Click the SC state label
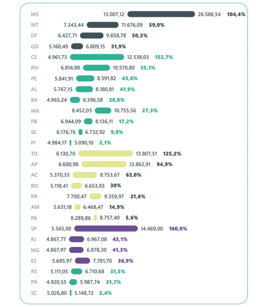The width and height of the screenshot is (270, 307). click(35, 293)
